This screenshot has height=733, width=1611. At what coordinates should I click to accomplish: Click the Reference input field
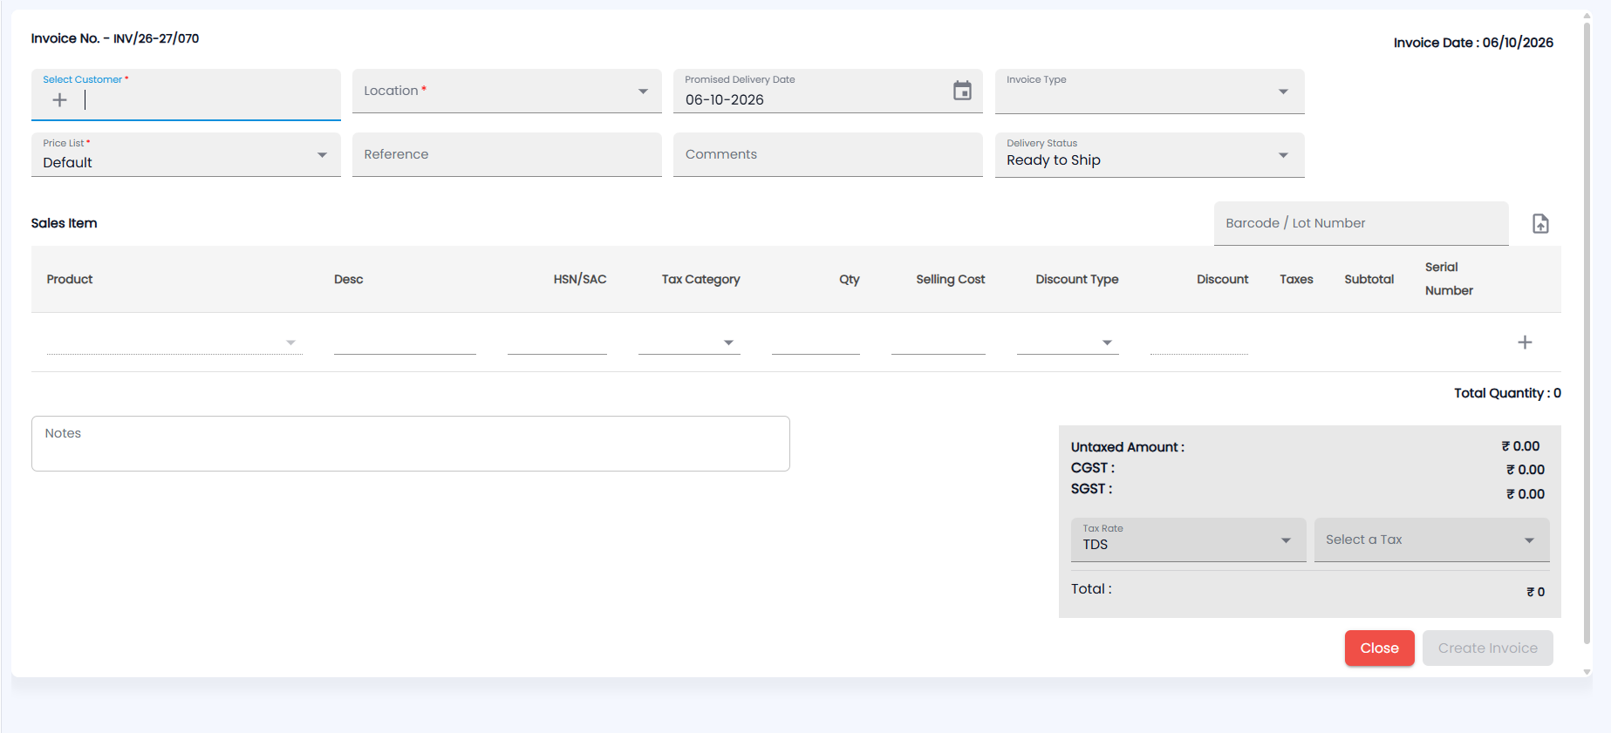(x=507, y=154)
